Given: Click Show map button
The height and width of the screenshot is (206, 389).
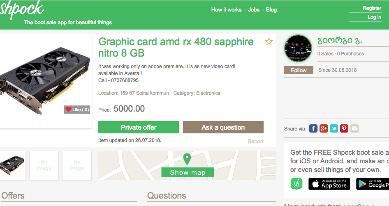Looking at the screenshot, I should [188, 172].
